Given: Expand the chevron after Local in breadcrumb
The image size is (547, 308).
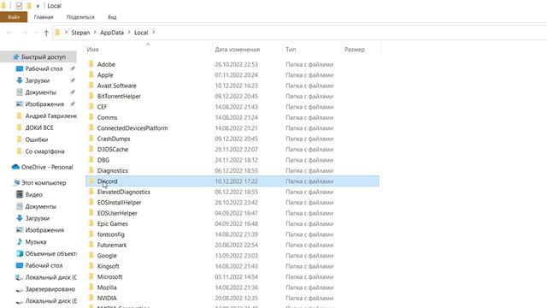Looking at the screenshot, I should click(x=153, y=33).
